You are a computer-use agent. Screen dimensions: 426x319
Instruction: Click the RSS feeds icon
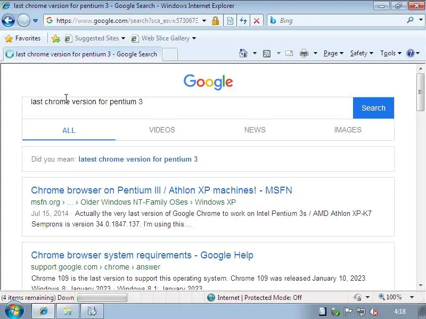click(x=267, y=54)
